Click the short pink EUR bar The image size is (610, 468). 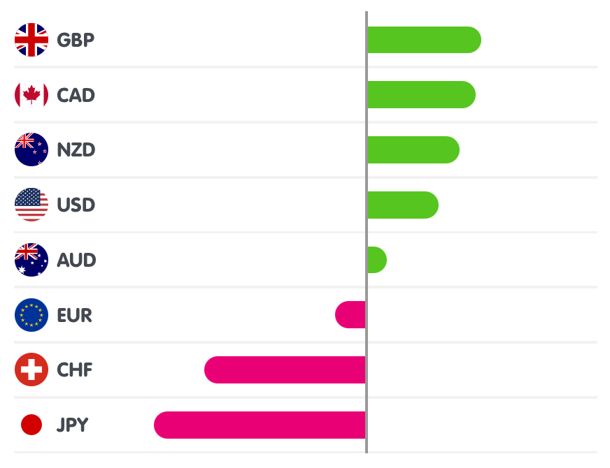(350, 315)
